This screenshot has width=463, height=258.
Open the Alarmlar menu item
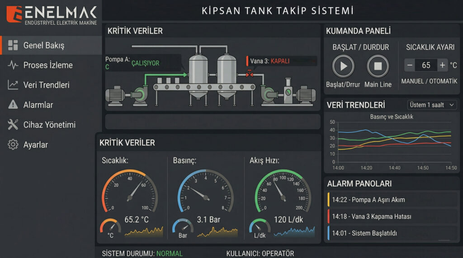38,105
